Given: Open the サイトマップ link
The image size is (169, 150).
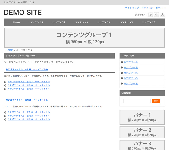Looking at the screenshot, I should pos(132,8).
